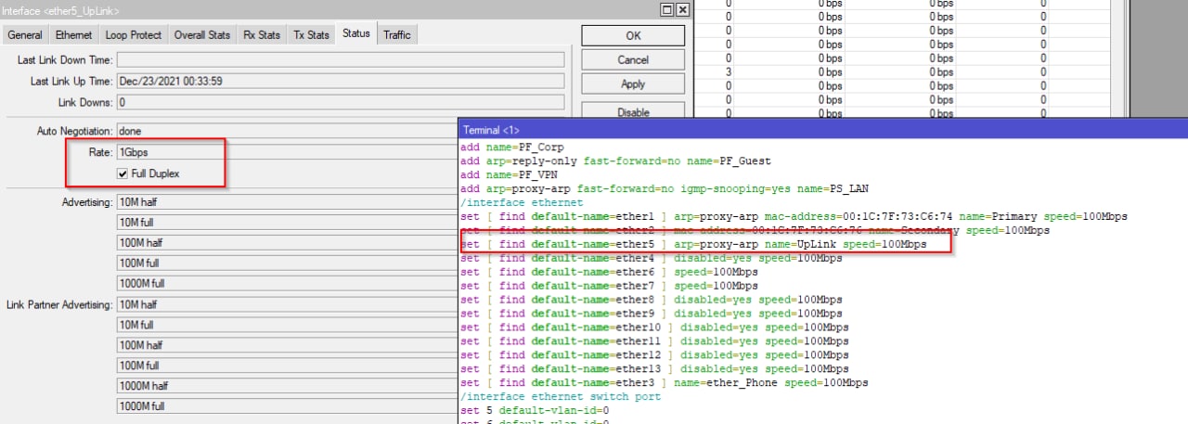Click the Disable button
Screen dimensions: 1188x424
point(633,112)
